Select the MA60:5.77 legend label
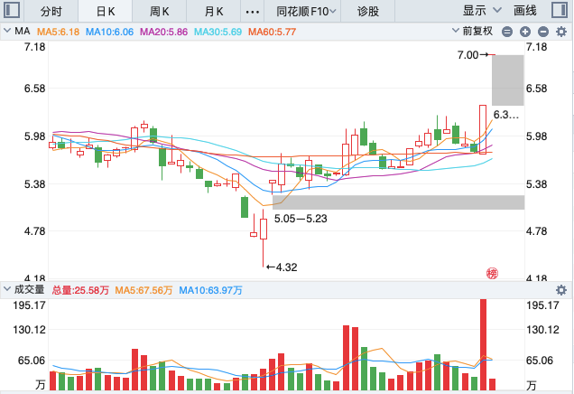The image size is (574, 394). pos(272,32)
